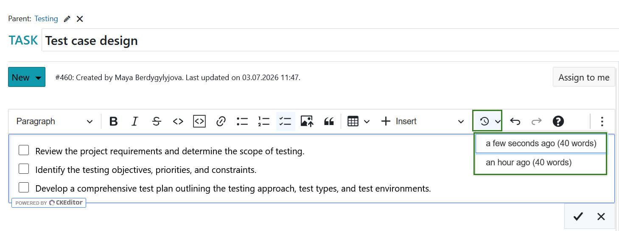Open the text formatting help

click(558, 121)
